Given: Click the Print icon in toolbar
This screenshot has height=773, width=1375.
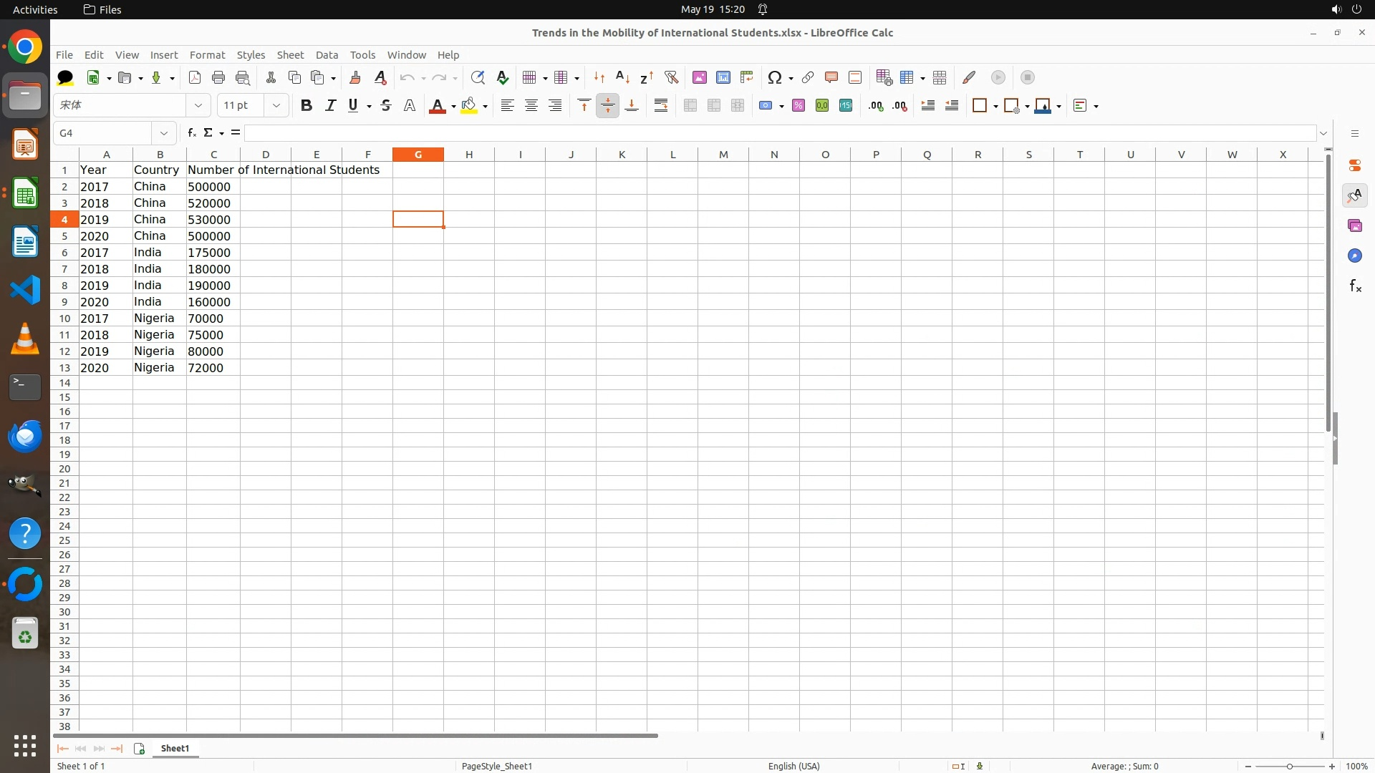Looking at the screenshot, I should point(218,77).
